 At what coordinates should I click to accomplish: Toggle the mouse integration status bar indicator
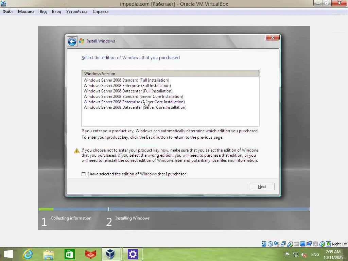point(322,244)
